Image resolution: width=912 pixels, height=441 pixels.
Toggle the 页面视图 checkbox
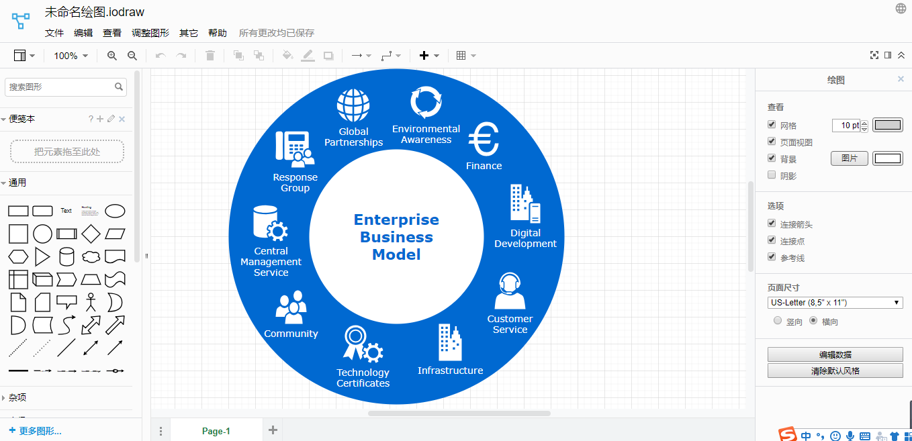(772, 142)
